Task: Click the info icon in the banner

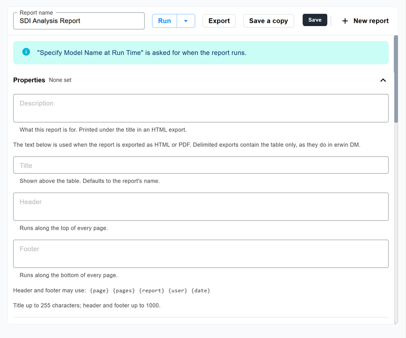Action: click(x=26, y=52)
